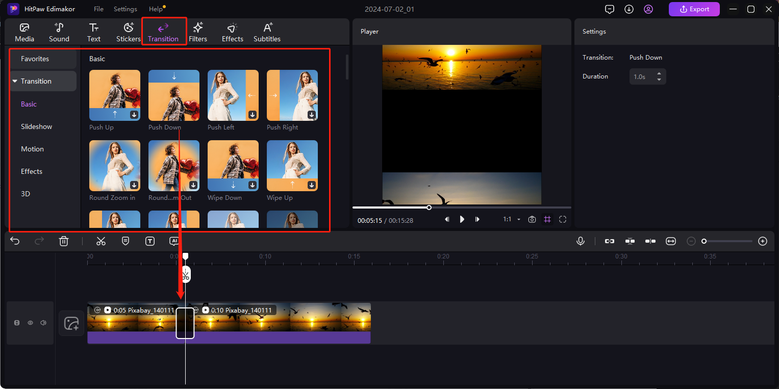Select the Slideshow transition category
Viewport: 779px width, 389px height.
(x=37, y=126)
